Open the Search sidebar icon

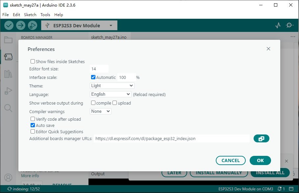(8, 108)
